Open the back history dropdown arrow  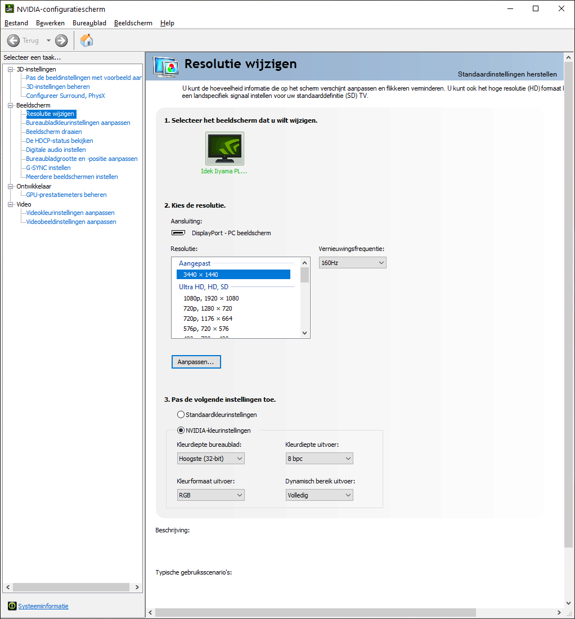pos(48,41)
